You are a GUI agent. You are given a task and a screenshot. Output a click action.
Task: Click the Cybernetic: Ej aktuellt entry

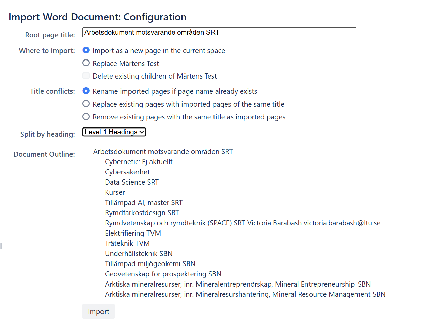pyautogui.click(x=139, y=162)
